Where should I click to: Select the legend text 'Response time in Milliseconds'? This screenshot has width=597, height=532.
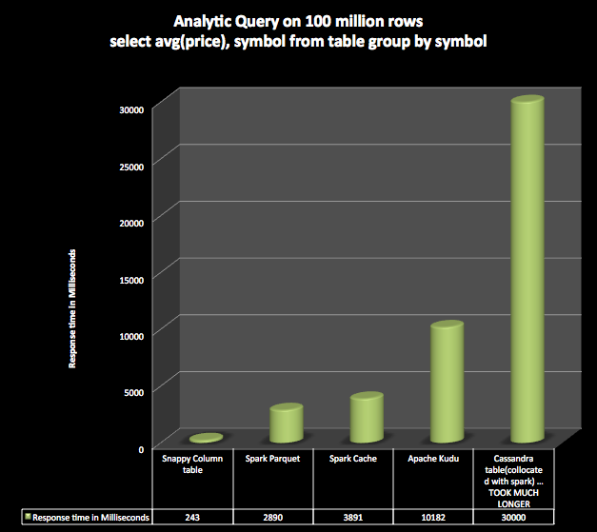pos(90,518)
